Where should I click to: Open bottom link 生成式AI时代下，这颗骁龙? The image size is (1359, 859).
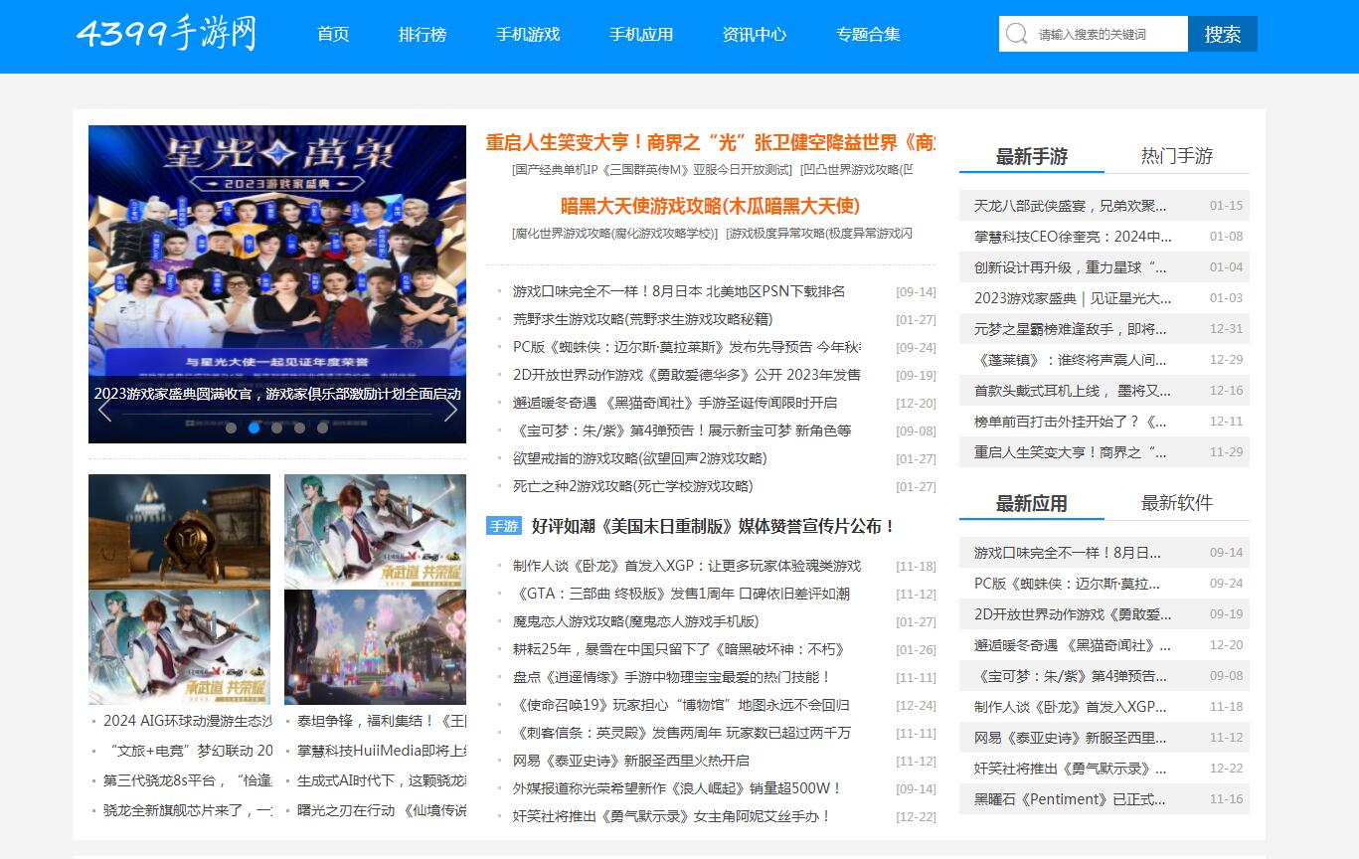[382, 780]
